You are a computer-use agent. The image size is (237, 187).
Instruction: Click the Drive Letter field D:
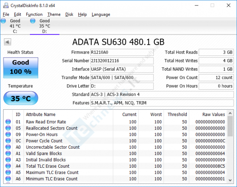pyautogui.click(x=122, y=86)
